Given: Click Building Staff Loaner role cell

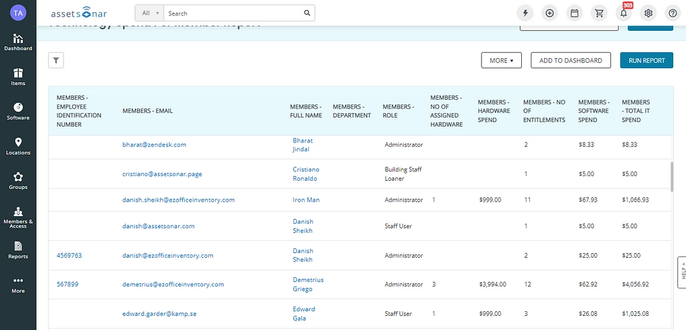Looking at the screenshot, I should [403, 173].
